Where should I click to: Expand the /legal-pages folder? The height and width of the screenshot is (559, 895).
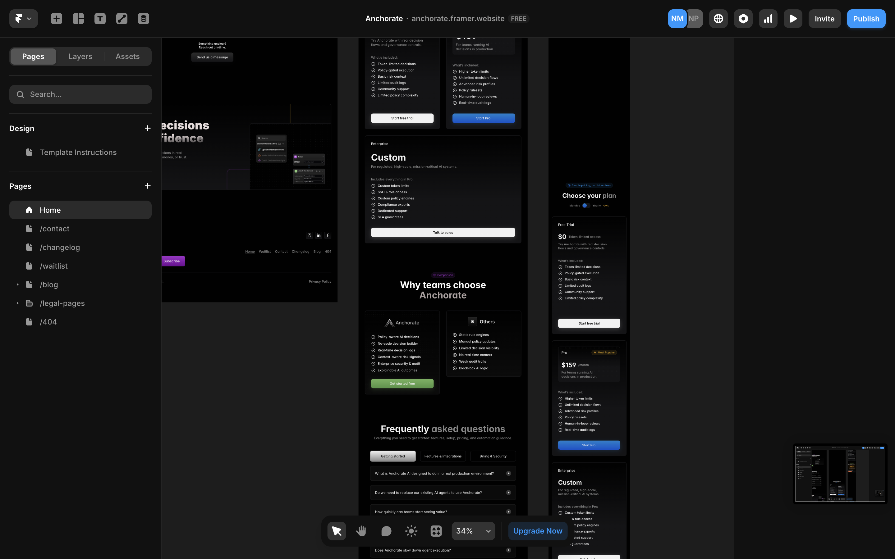(17, 303)
